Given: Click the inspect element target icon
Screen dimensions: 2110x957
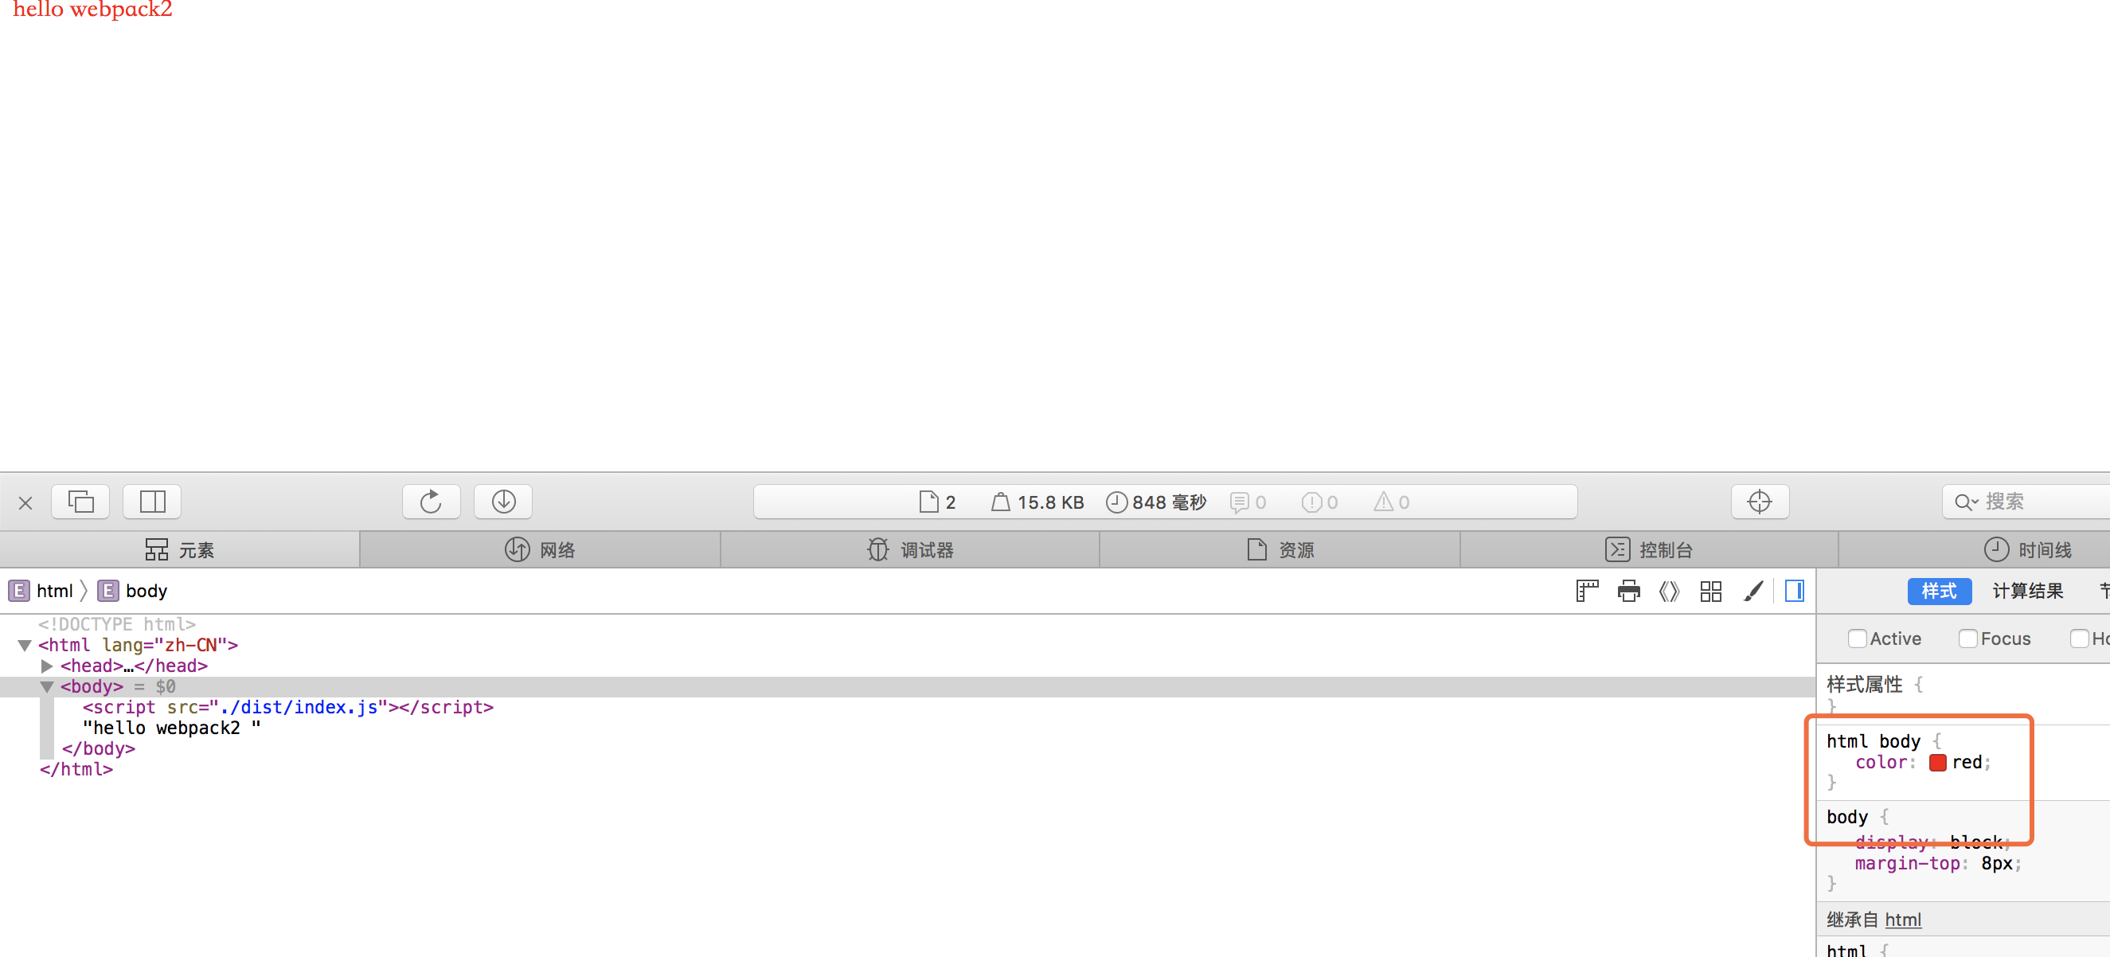Looking at the screenshot, I should [x=1759, y=502].
